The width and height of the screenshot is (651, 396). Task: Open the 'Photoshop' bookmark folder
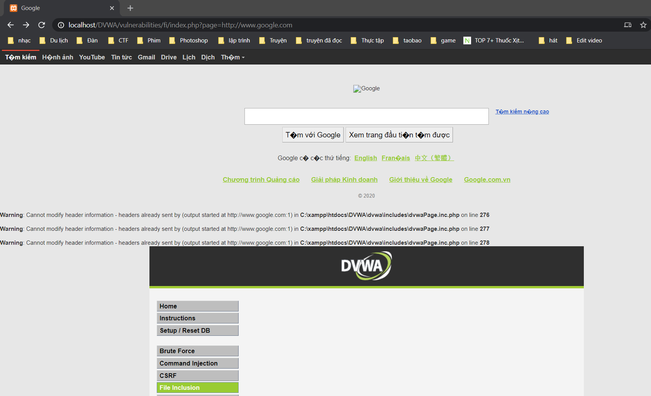pyautogui.click(x=189, y=40)
